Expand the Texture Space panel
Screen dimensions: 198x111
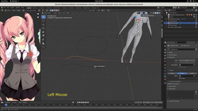173,55
